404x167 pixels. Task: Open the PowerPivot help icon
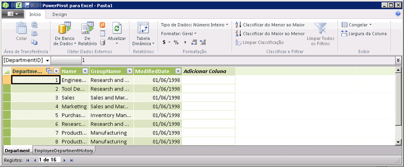[398, 14]
